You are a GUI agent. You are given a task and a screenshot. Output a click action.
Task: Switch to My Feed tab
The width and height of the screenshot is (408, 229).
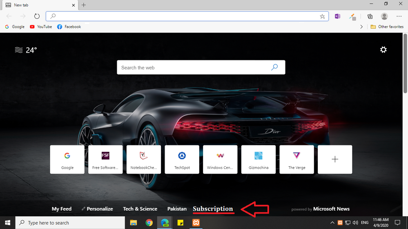(61, 209)
